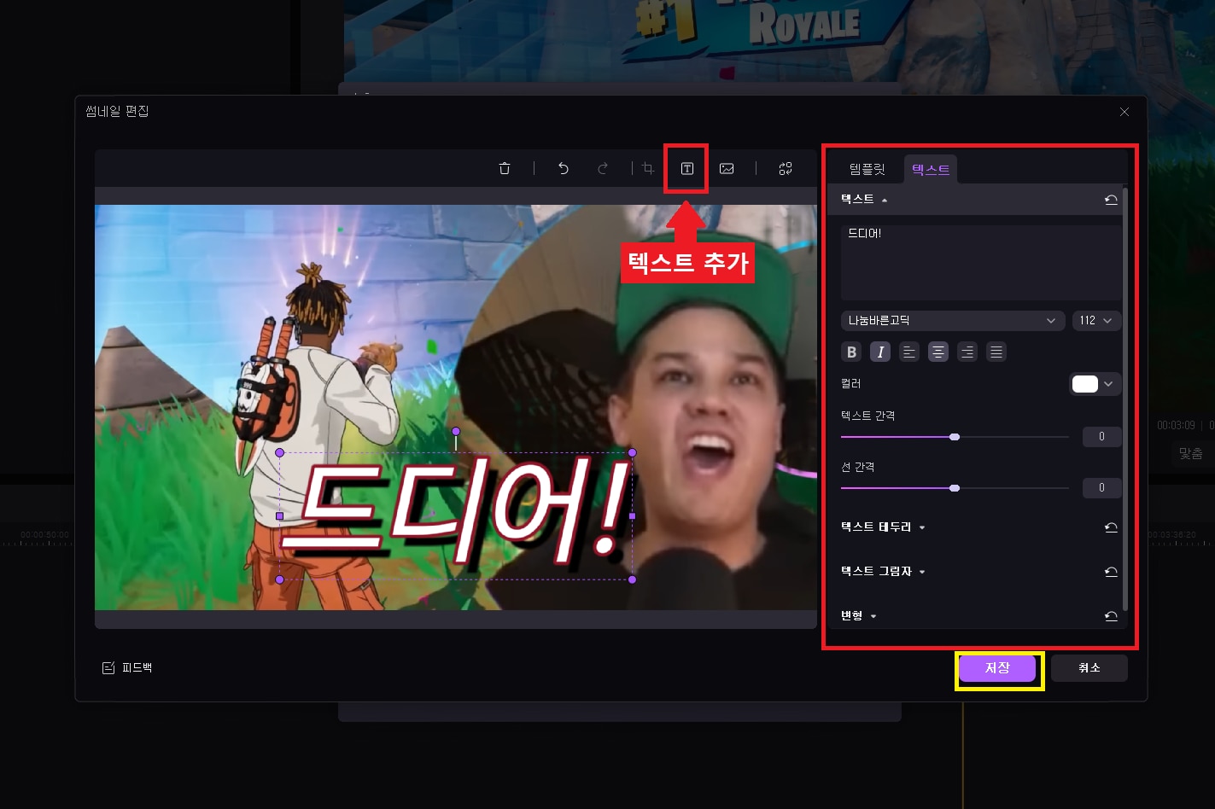
Task: Add text using the T toolbar icon
Action: [x=686, y=169]
